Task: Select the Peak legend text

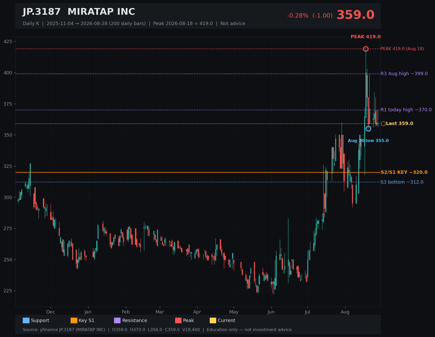Action: (x=189, y=320)
